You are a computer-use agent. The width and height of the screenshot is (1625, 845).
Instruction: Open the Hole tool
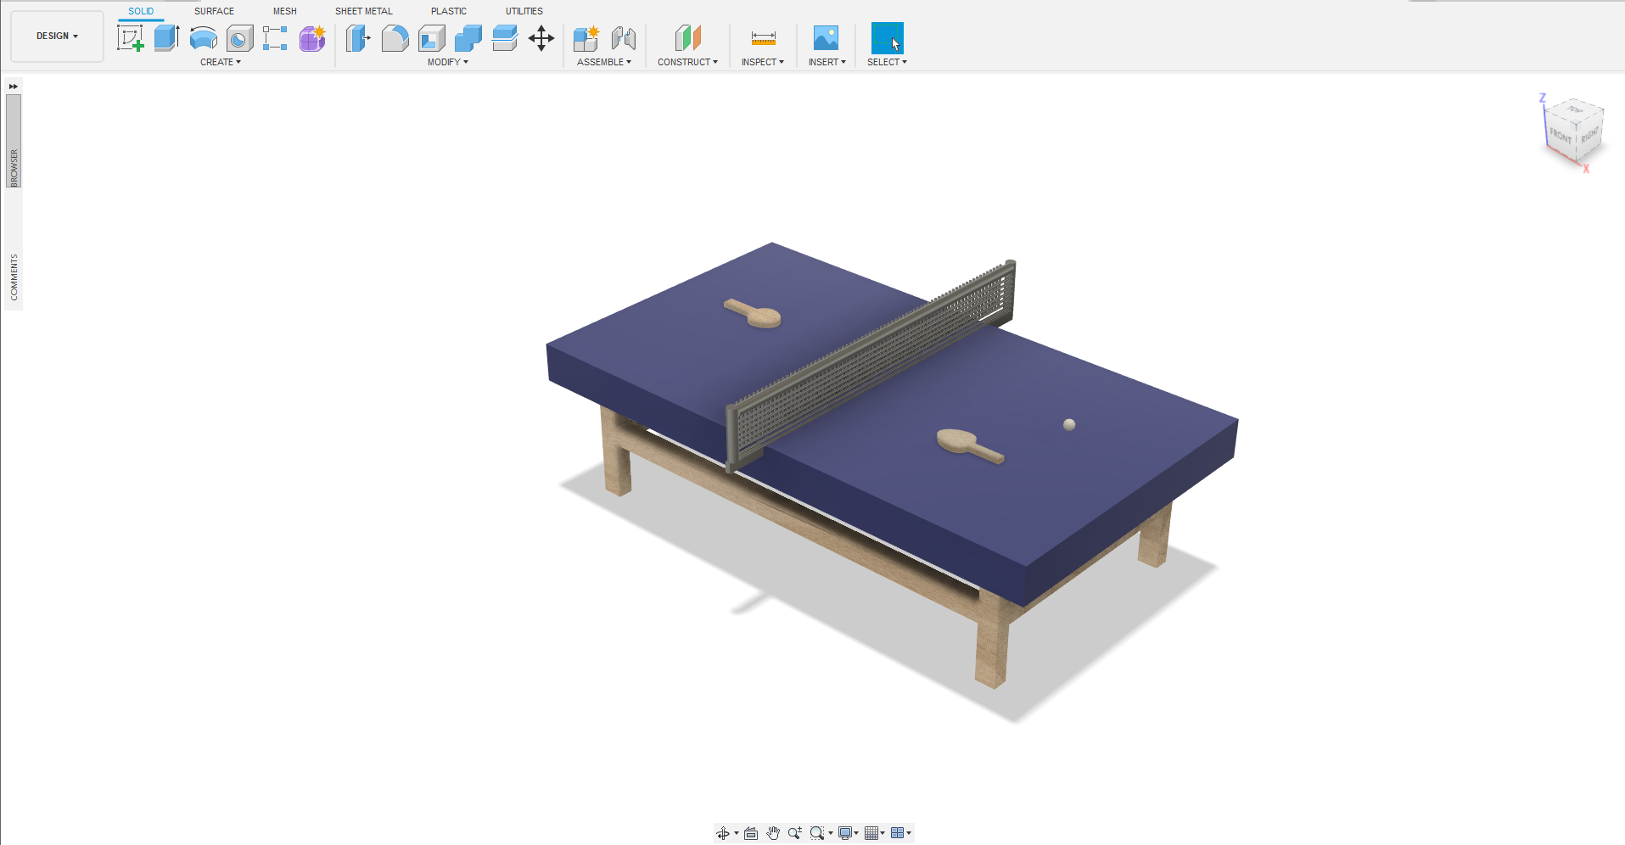239,38
